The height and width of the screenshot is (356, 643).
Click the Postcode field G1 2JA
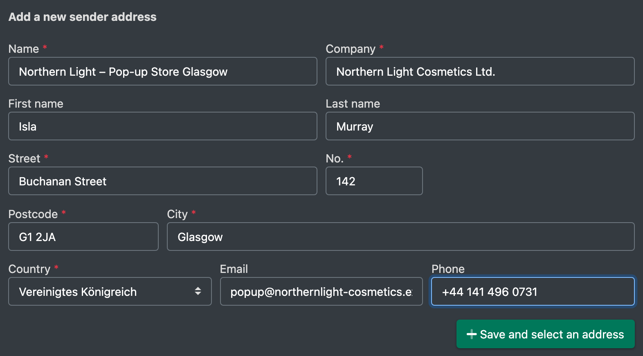coord(83,237)
